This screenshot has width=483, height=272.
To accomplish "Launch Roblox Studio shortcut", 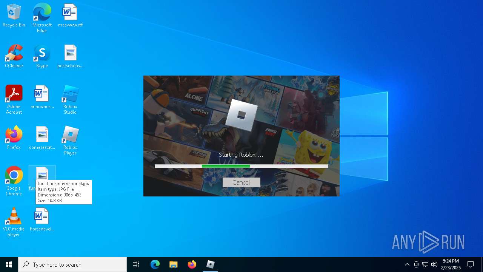I will coord(70,100).
